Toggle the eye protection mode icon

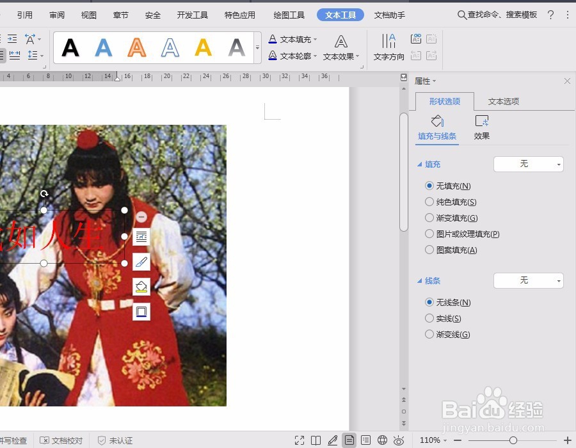(x=399, y=440)
